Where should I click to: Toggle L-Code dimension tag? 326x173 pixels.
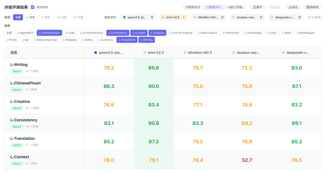click(70, 33)
